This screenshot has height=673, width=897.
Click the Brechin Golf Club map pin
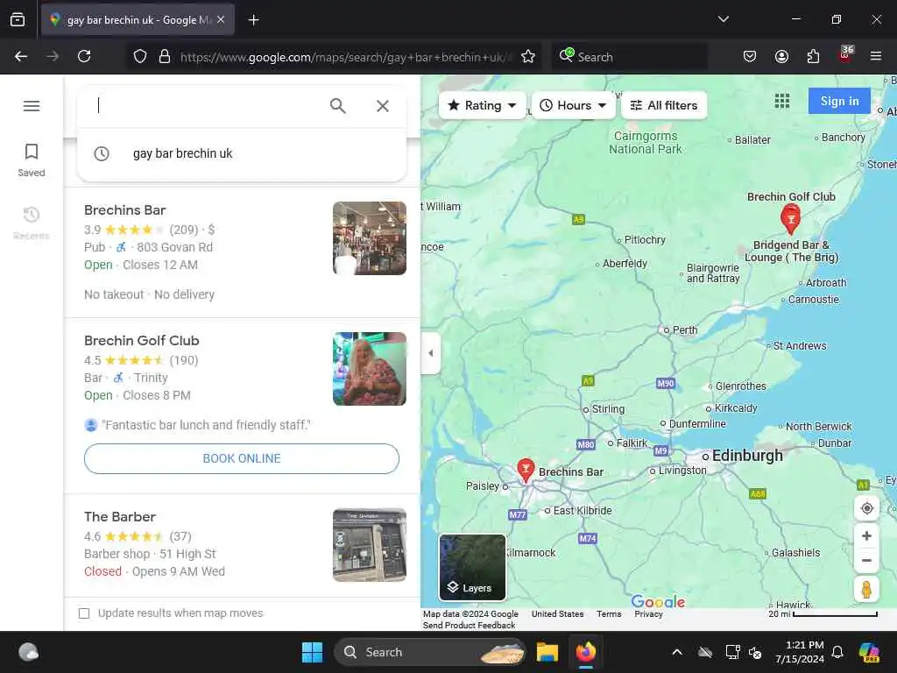pos(791,219)
